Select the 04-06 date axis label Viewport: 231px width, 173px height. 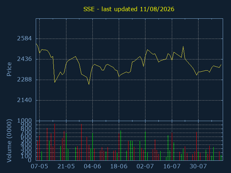92,167
